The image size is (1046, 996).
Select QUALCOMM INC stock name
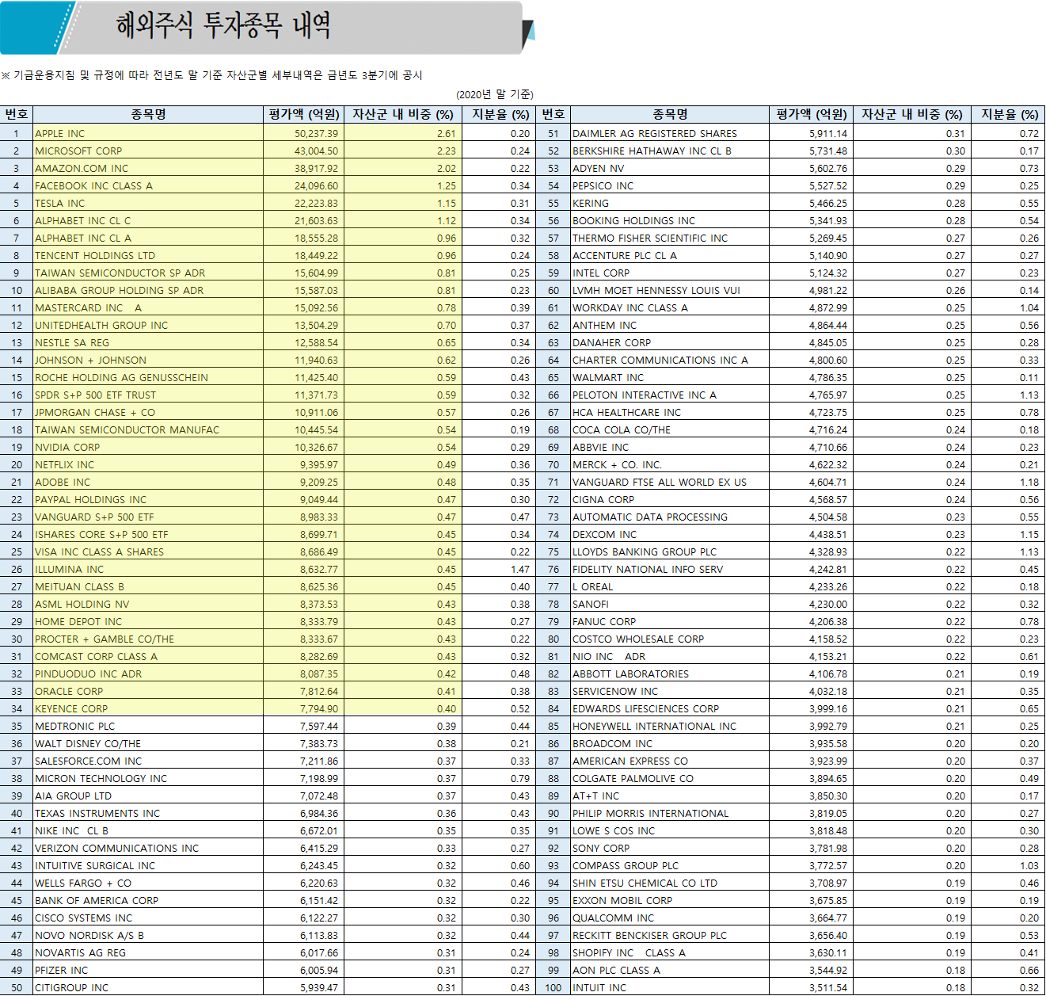point(670,918)
